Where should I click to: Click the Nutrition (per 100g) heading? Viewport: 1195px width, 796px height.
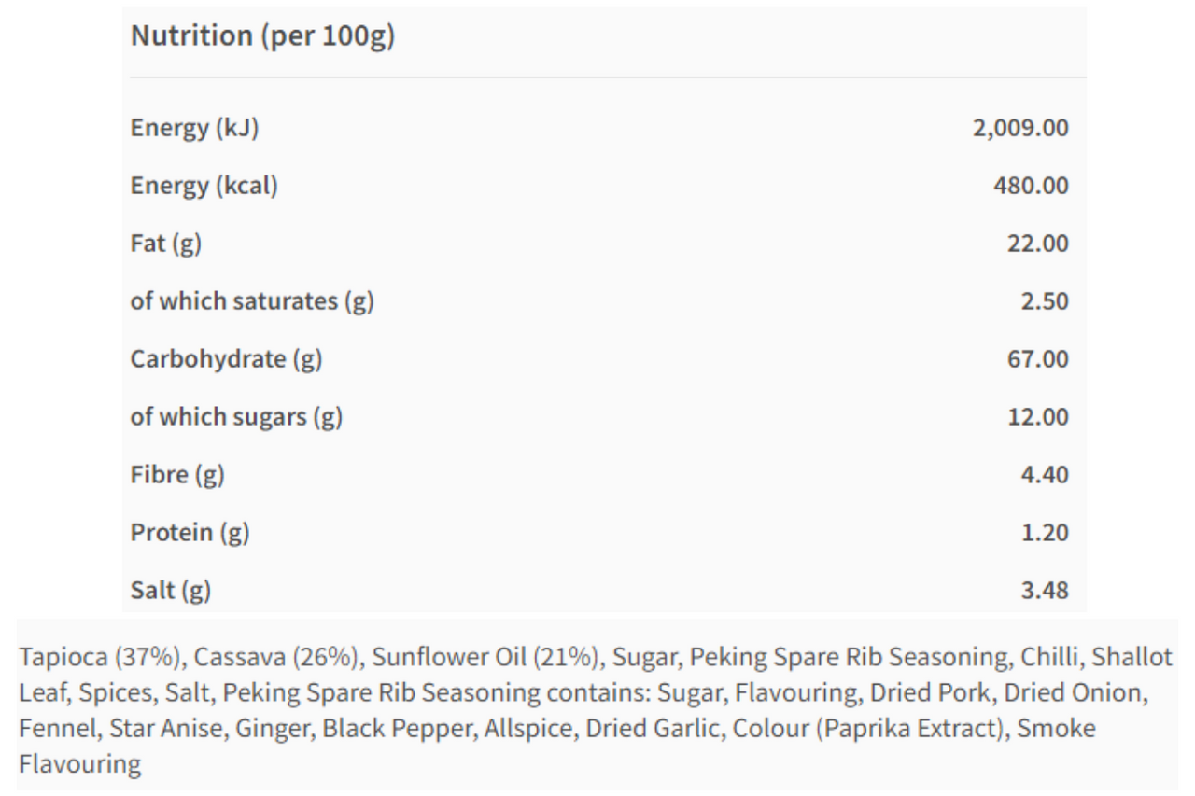click(262, 36)
